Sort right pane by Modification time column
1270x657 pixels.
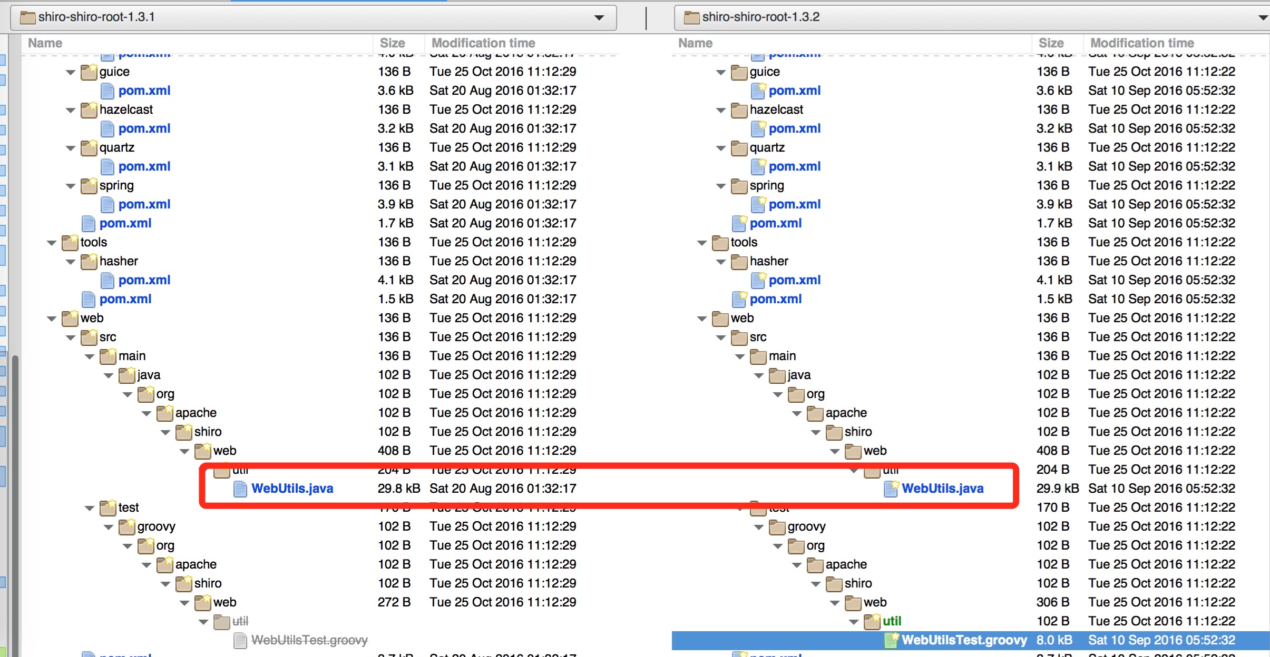(x=1177, y=43)
